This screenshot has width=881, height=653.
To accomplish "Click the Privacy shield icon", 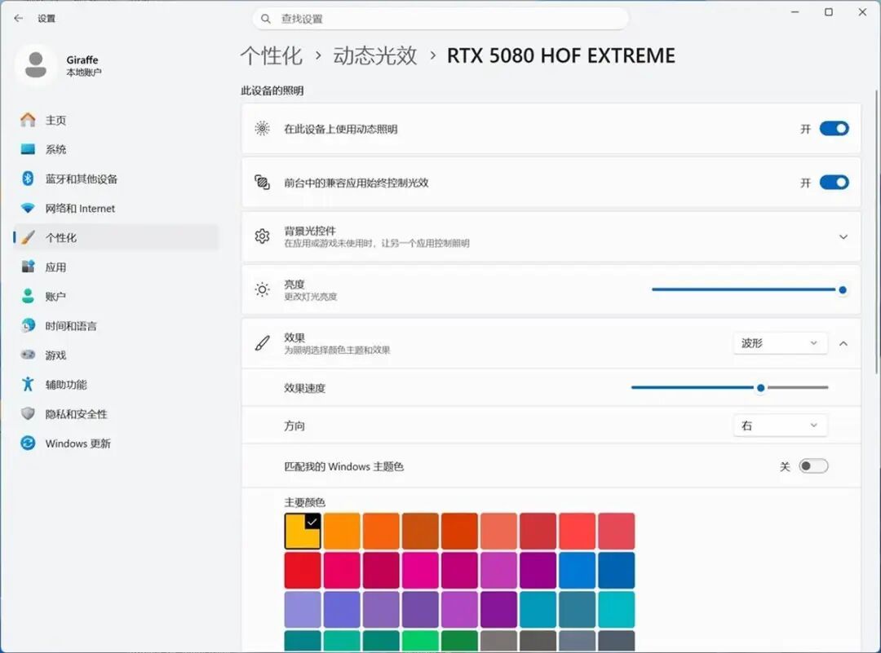I will [x=28, y=414].
